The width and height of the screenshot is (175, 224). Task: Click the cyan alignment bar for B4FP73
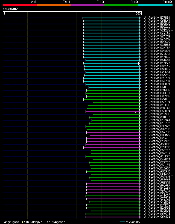111,63
